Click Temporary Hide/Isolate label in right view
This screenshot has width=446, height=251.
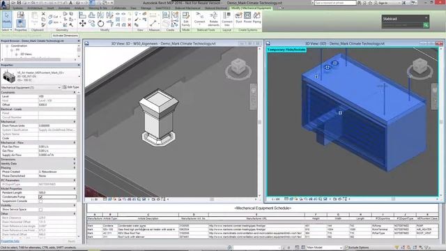286,50
